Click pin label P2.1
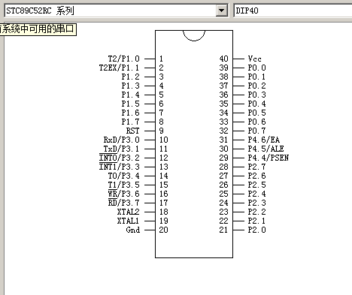 coord(256,221)
